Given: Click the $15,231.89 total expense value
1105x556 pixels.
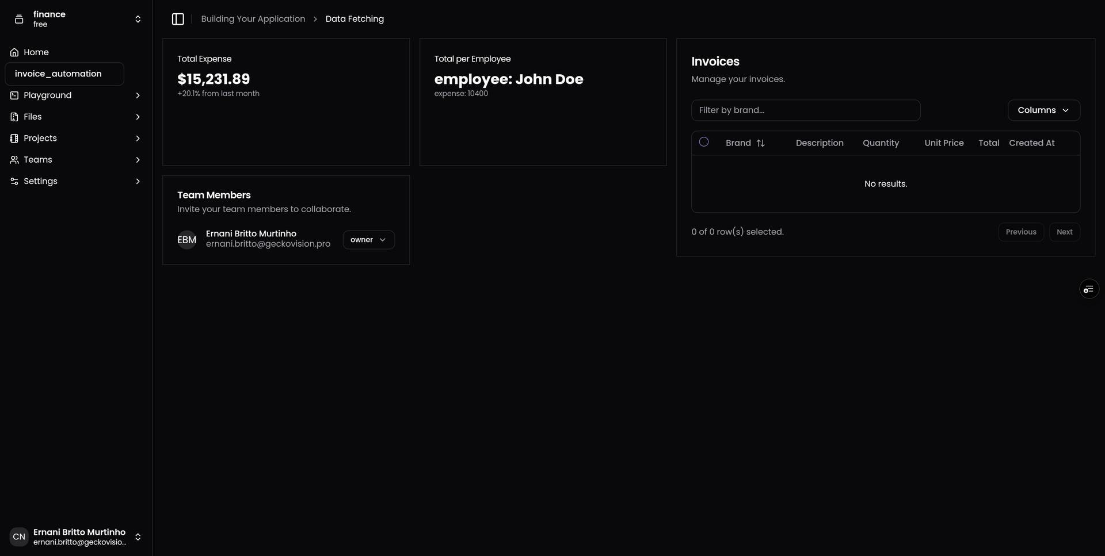Looking at the screenshot, I should 214,79.
